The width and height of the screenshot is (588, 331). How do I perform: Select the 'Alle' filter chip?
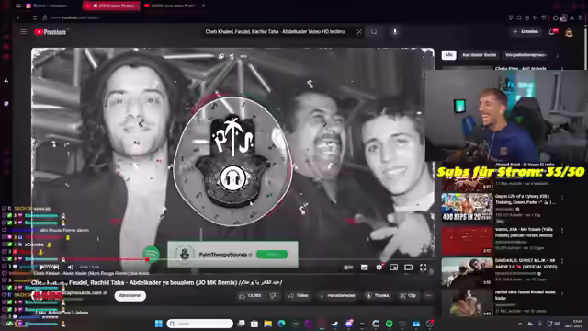coord(448,55)
